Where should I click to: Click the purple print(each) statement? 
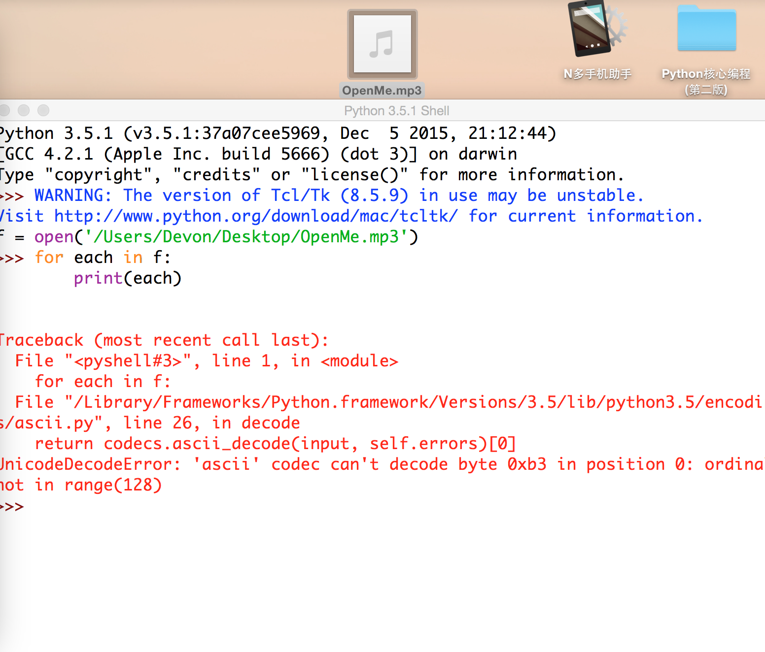click(128, 278)
